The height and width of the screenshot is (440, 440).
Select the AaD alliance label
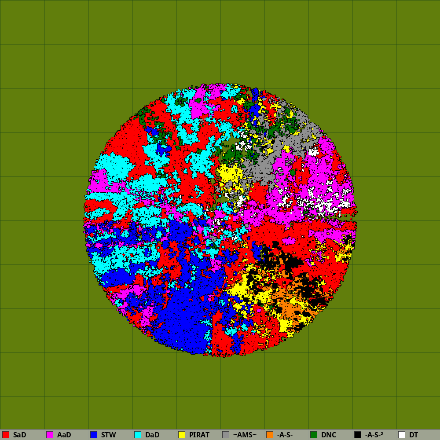coord(64,435)
